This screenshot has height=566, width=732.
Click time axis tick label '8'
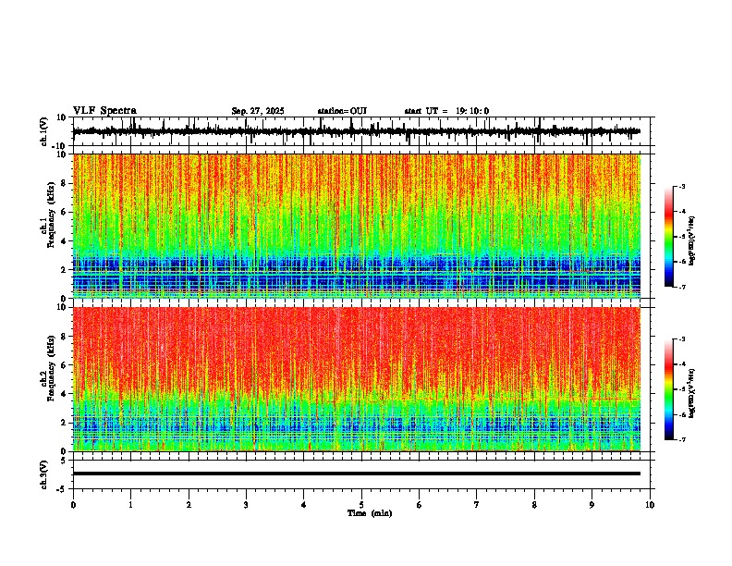click(x=534, y=505)
